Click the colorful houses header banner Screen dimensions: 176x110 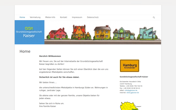click(103, 32)
